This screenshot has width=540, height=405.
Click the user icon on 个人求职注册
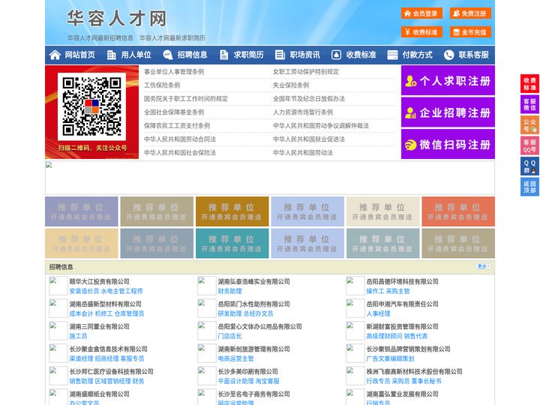point(410,81)
